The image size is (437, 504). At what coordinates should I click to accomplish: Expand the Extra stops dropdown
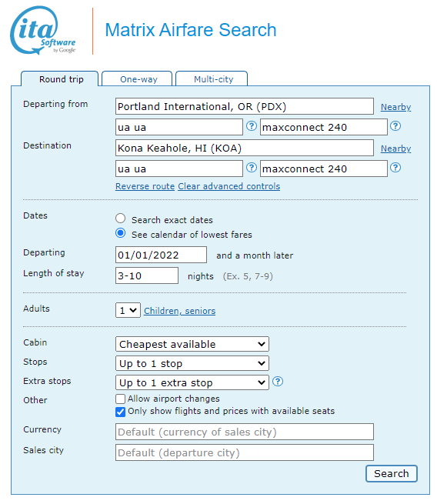pyautogui.click(x=192, y=383)
